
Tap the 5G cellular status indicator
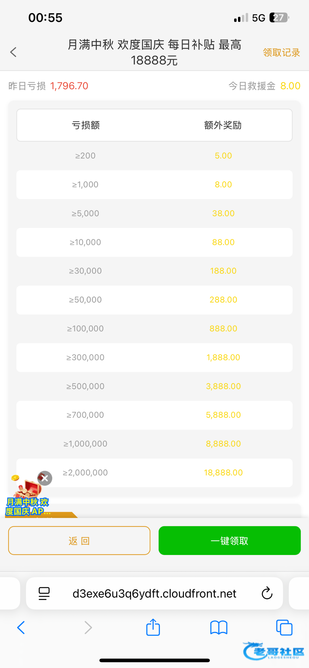click(x=258, y=18)
